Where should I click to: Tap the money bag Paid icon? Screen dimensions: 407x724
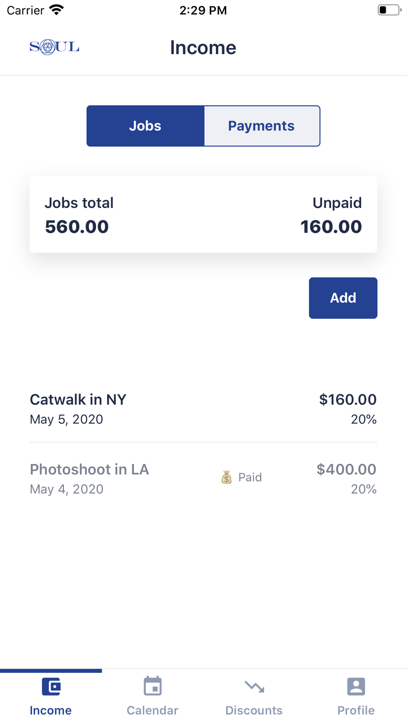(x=227, y=477)
